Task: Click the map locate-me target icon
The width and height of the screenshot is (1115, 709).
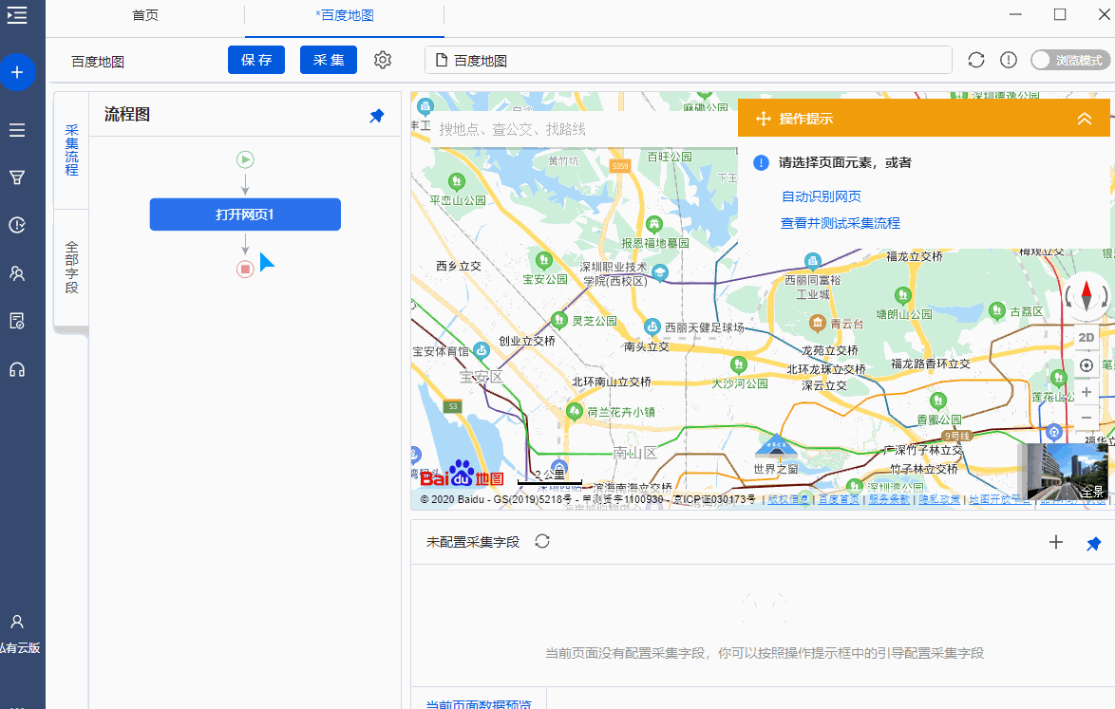Action: (1087, 365)
